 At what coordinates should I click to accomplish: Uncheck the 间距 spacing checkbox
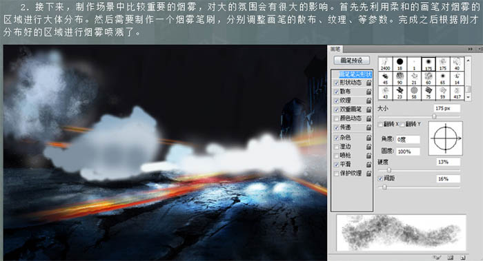[x=380, y=178]
